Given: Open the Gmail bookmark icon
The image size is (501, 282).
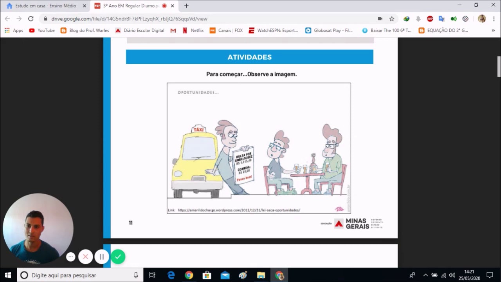Looking at the screenshot, I should (x=173, y=30).
